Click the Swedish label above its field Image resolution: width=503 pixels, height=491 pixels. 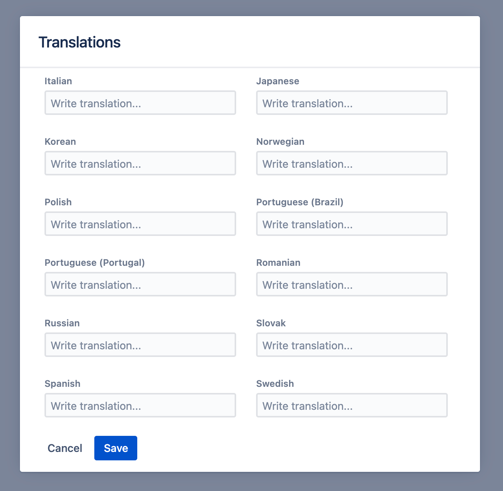[x=275, y=384]
